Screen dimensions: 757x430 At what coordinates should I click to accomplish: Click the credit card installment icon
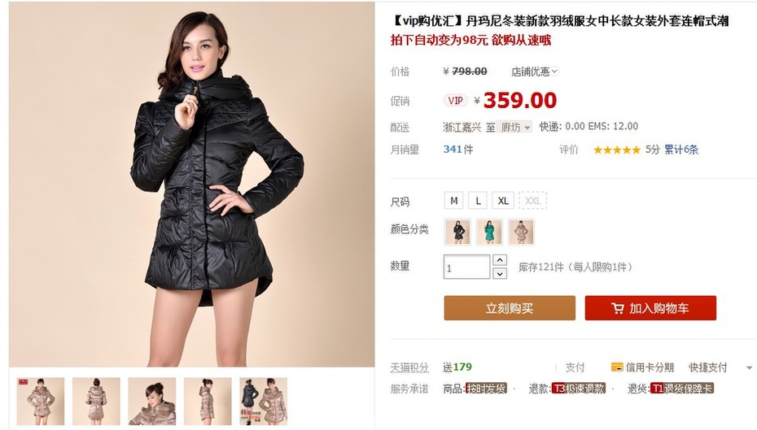pos(616,367)
